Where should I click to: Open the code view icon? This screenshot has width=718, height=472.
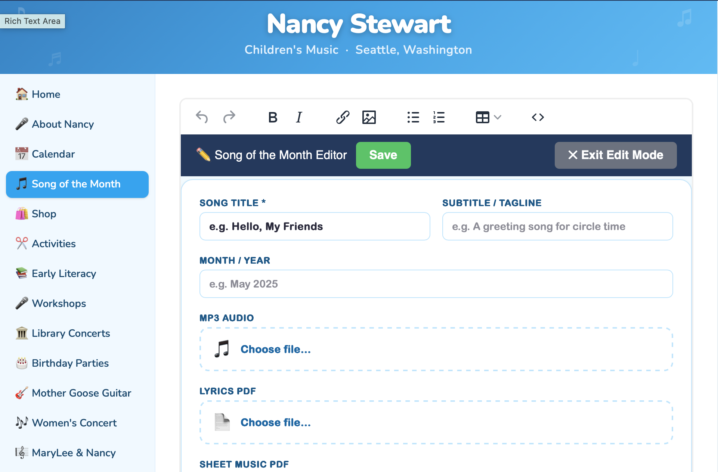click(x=538, y=117)
